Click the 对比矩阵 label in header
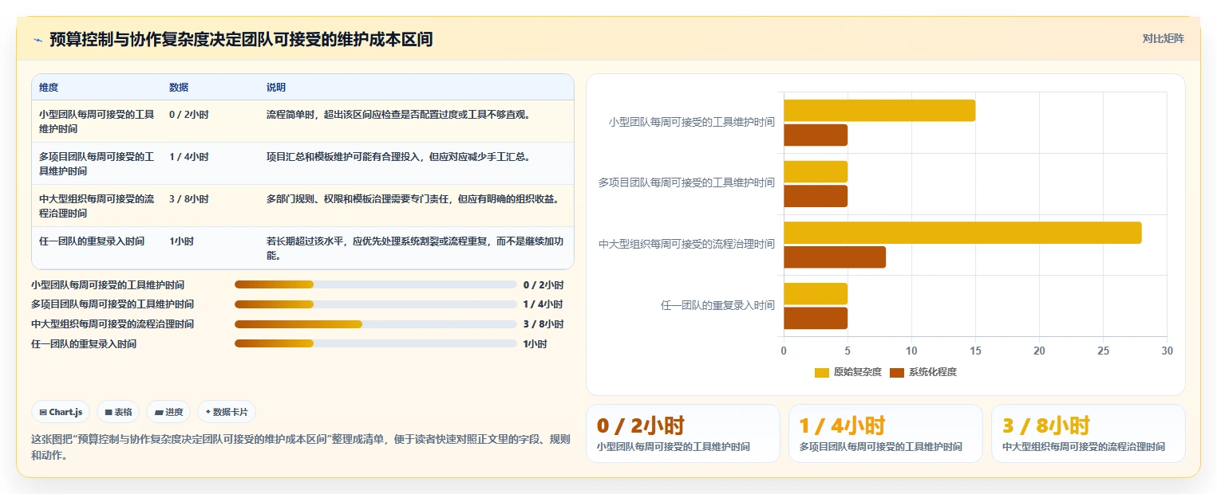 click(1163, 39)
